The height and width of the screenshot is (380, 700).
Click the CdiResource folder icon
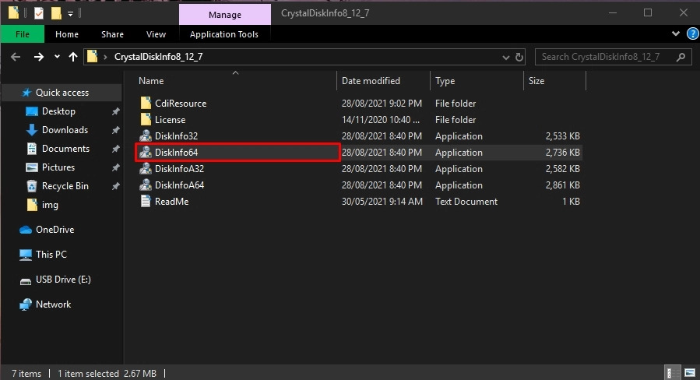[x=146, y=103]
